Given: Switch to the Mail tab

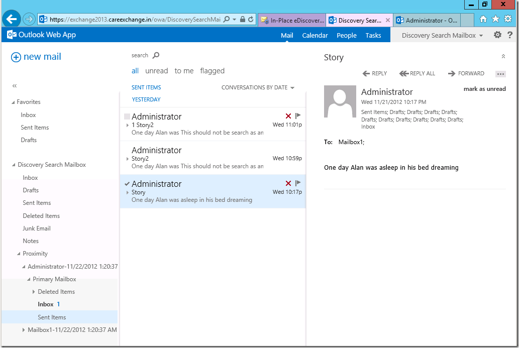Looking at the screenshot, I should [287, 35].
